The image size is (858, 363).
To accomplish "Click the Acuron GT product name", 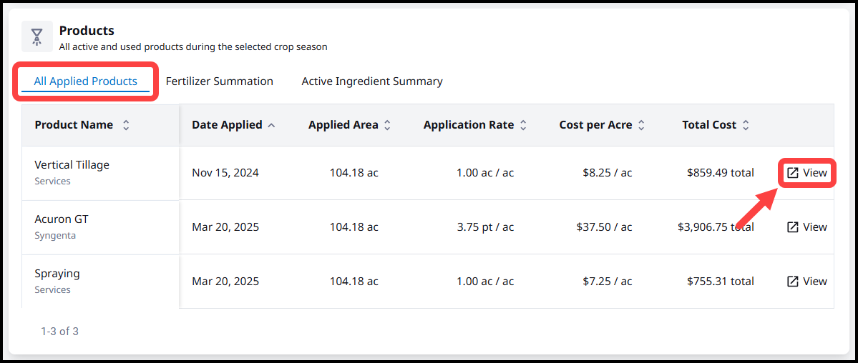I will [61, 219].
